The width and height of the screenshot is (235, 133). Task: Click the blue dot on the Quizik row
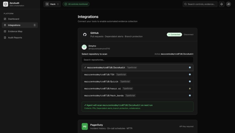pos(190,81)
